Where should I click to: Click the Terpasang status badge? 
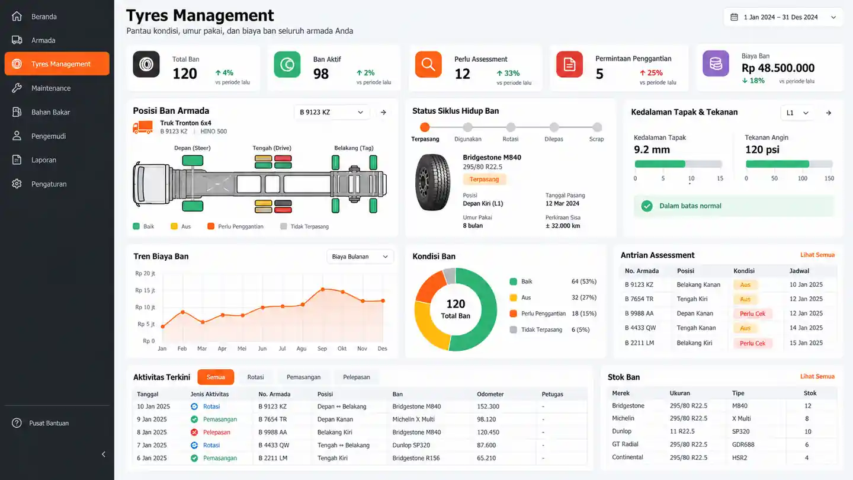tap(484, 179)
